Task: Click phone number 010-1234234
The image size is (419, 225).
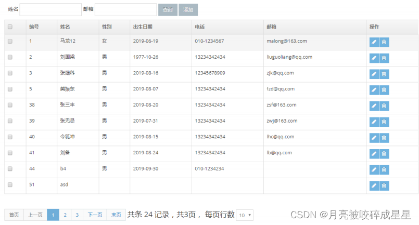Action: (209, 169)
